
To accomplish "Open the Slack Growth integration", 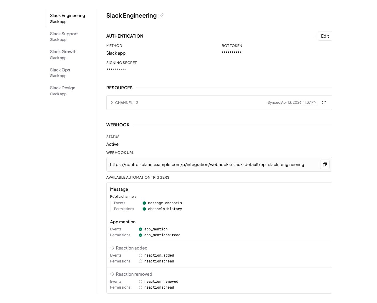I will coord(71,54).
